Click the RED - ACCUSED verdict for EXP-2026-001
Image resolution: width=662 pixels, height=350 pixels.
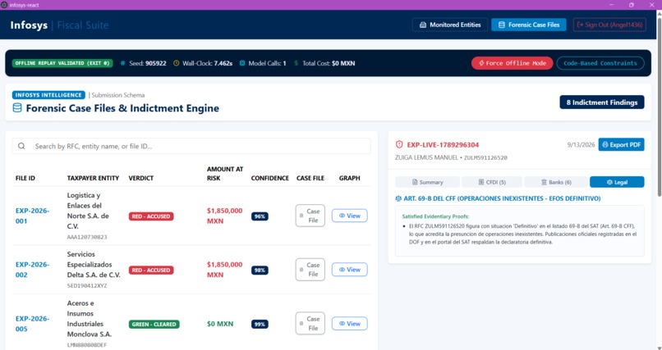[x=151, y=216]
